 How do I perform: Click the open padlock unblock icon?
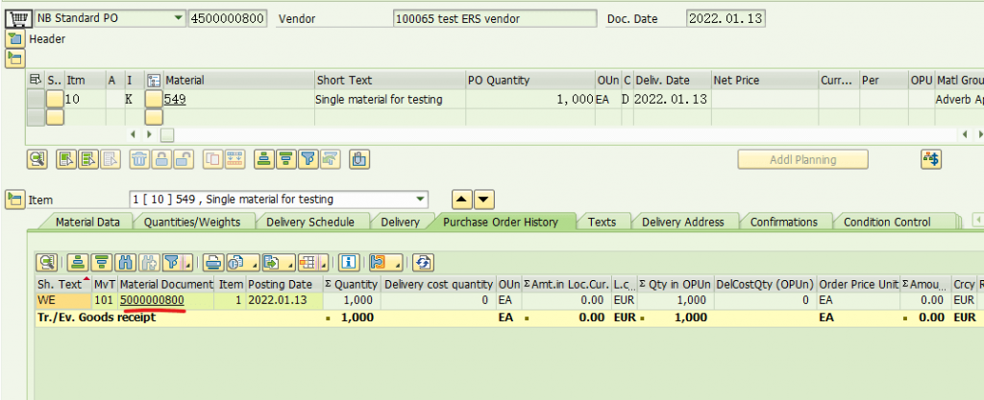[x=183, y=159]
